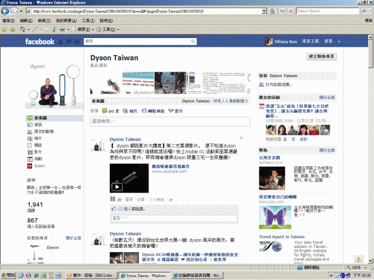The image size is (374, 280).
Task: Expand the address bar history dropdown
Action: pyautogui.click(x=264, y=11)
